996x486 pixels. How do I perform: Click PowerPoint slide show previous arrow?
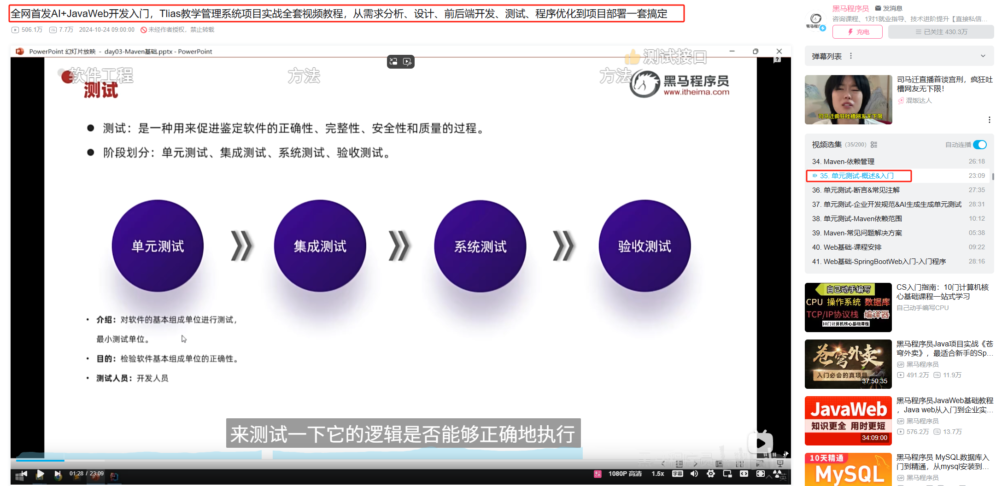tap(663, 464)
